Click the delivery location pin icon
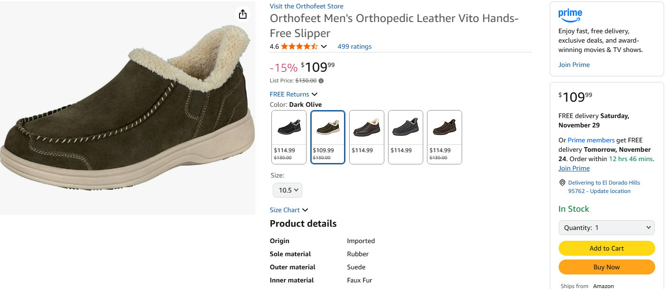The width and height of the screenshot is (666, 289). [562, 183]
